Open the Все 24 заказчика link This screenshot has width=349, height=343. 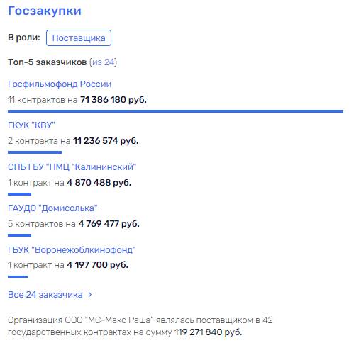(x=45, y=295)
